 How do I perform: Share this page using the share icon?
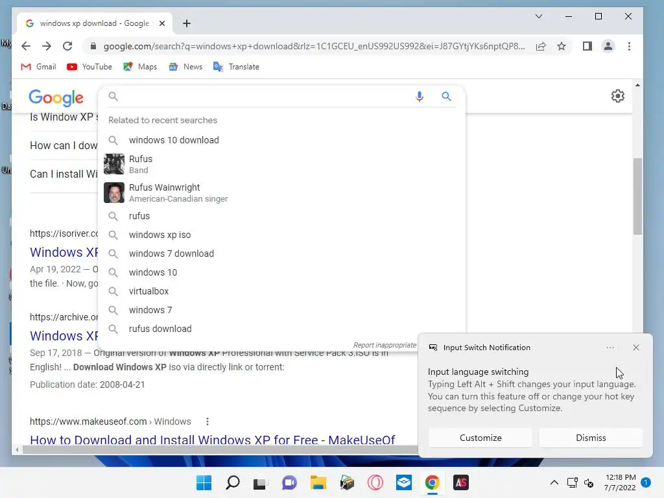(x=541, y=46)
